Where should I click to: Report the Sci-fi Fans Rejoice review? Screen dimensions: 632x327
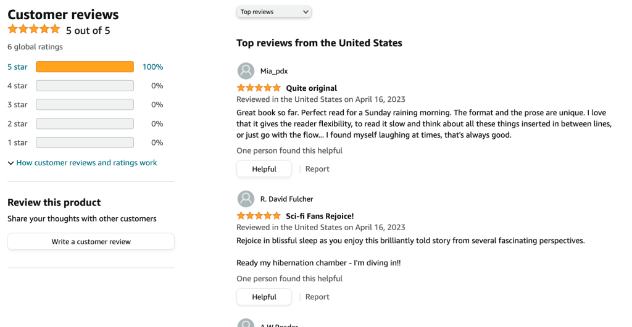pos(317,297)
